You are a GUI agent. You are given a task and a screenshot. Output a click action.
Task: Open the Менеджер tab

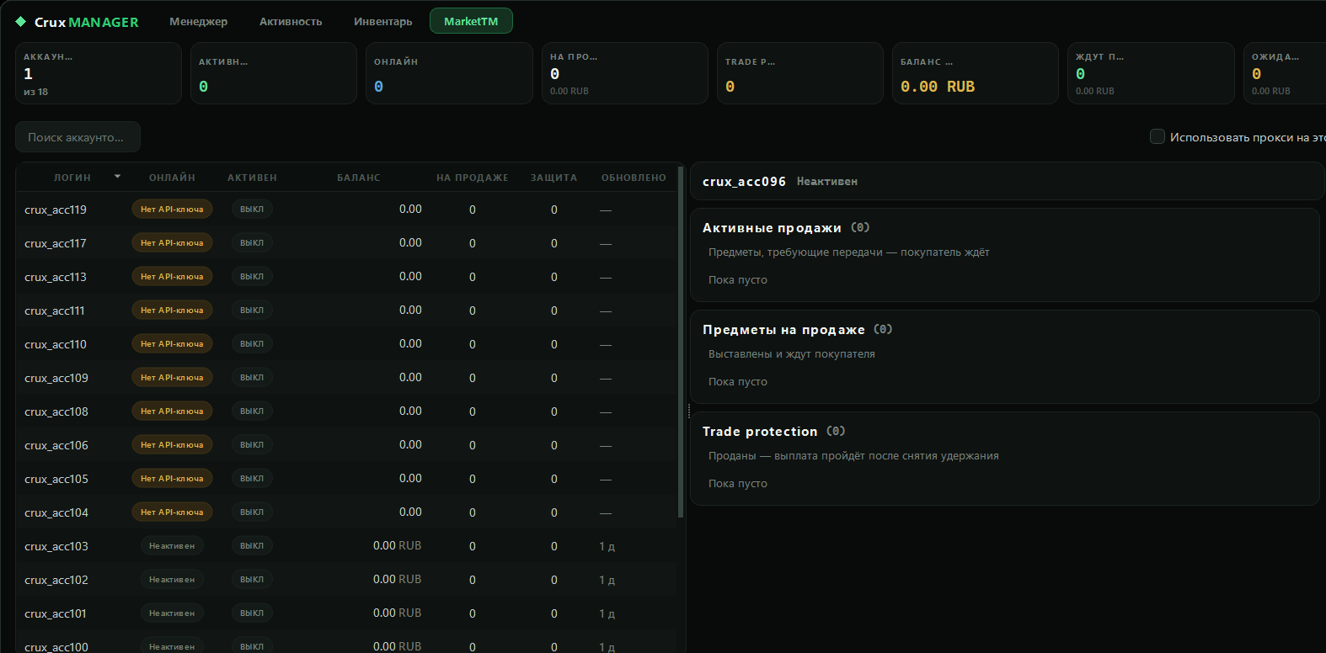(x=199, y=21)
